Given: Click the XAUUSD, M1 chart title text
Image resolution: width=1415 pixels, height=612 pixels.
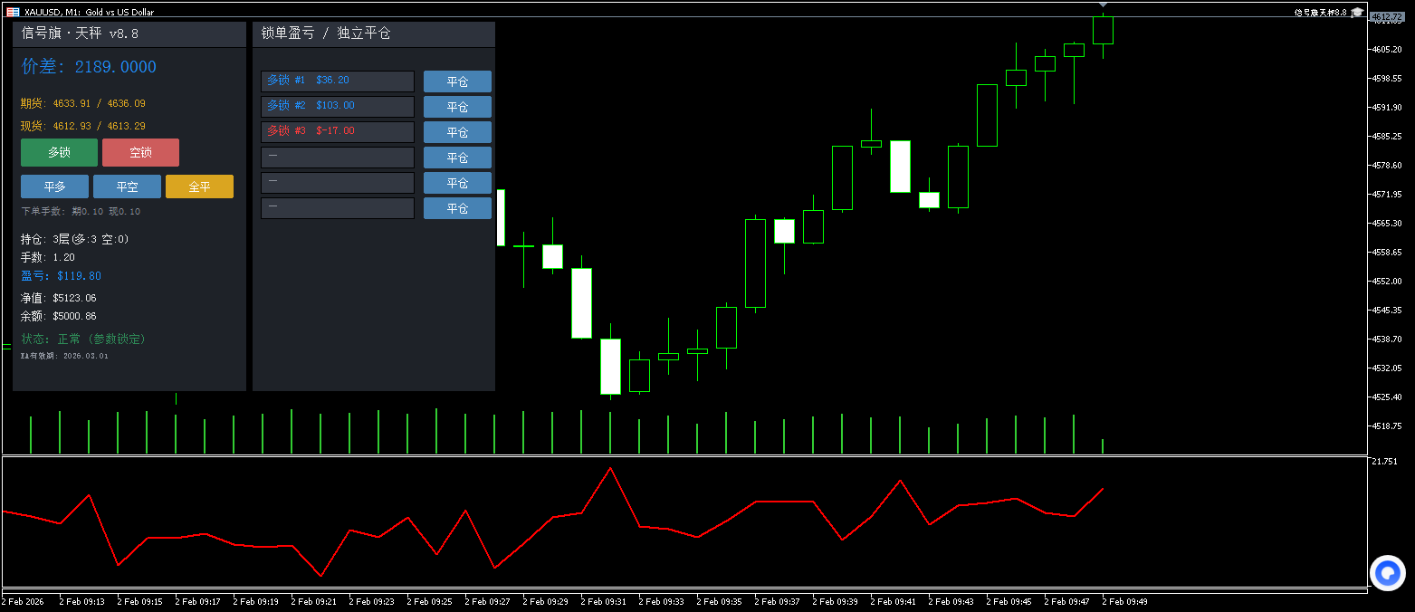Looking at the screenshot, I should pyautogui.click(x=90, y=12).
